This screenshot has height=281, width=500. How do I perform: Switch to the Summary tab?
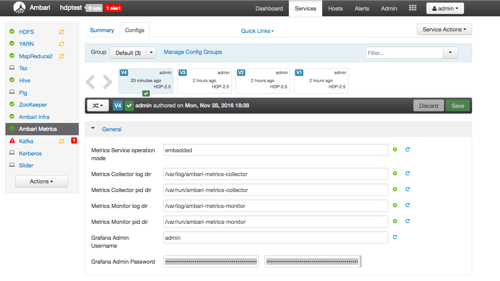(x=102, y=30)
